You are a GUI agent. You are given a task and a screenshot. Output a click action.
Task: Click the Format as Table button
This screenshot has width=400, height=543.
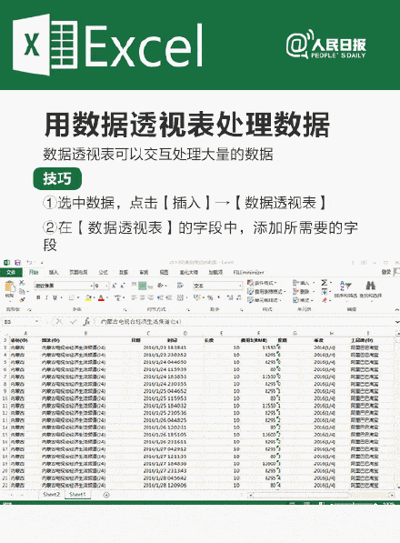[x=266, y=292]
